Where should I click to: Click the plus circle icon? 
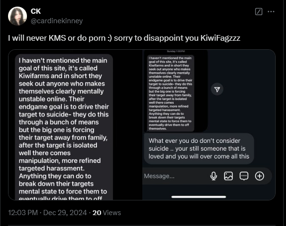point(260,176)
